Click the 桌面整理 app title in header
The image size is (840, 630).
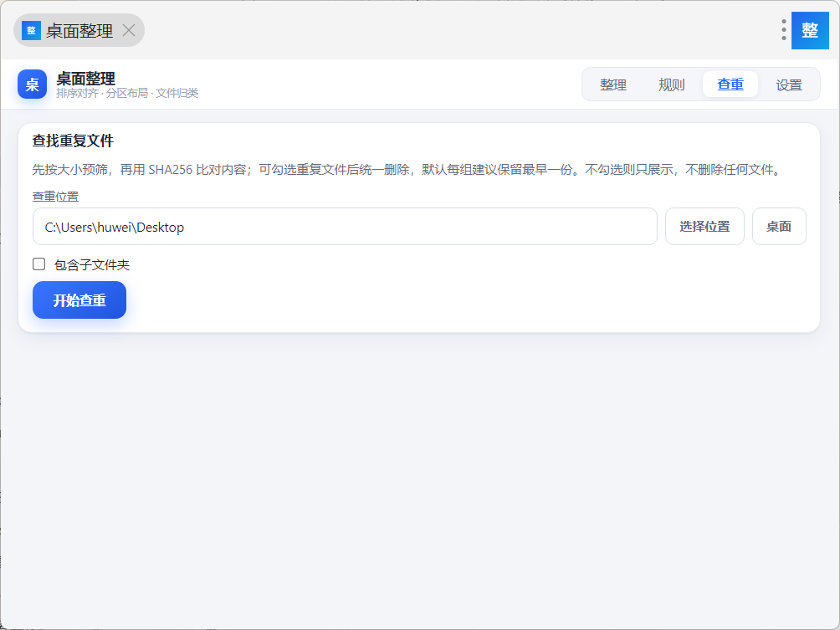click(x=85, y=79)
